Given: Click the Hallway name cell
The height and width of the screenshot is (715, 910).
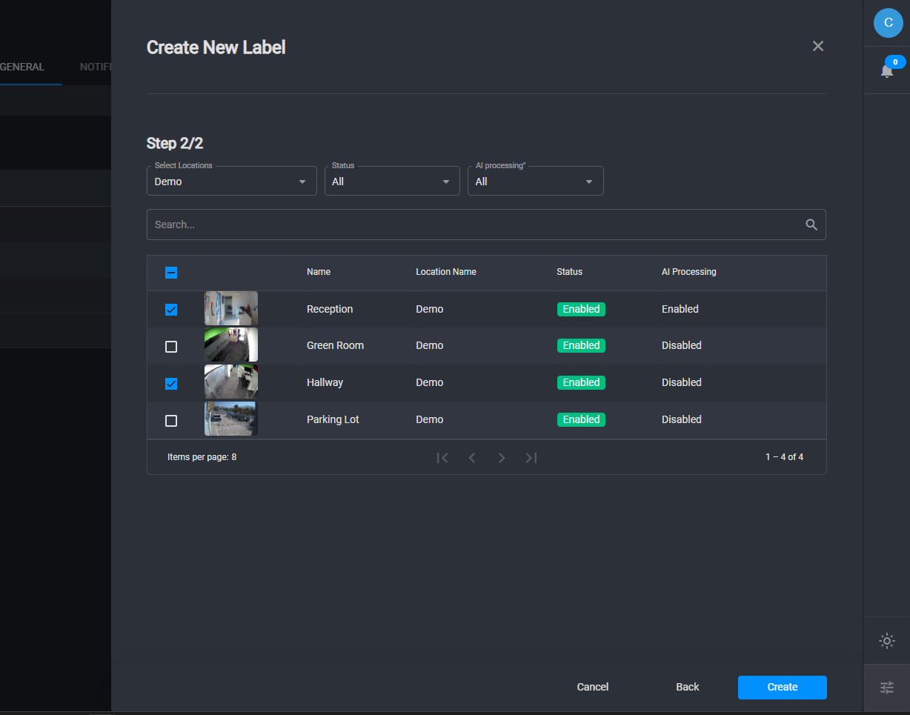Looking at the screenshot, I should point(325,382).
